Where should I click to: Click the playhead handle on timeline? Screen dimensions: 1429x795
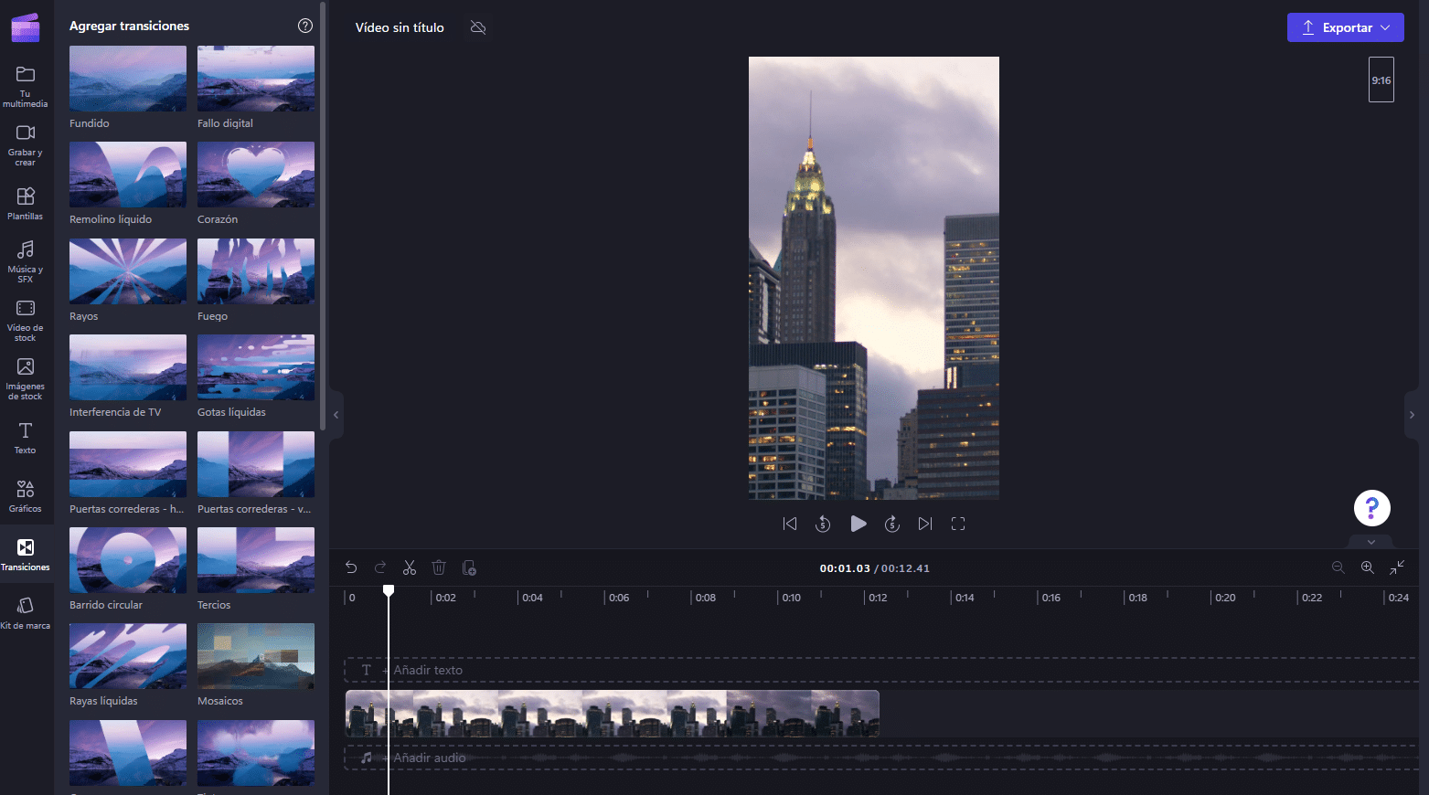(389, 591)
